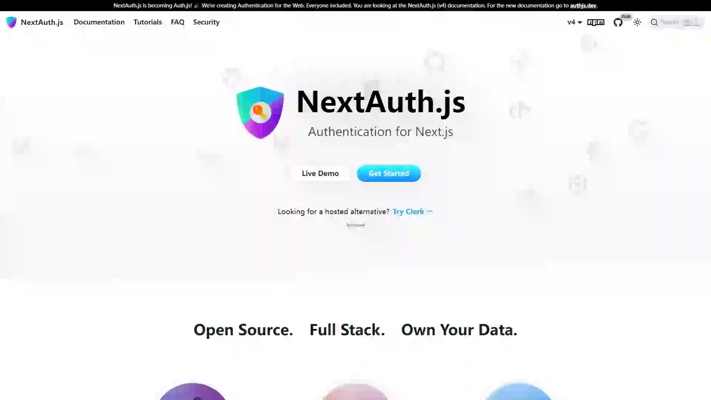This screenshot has height=400, width=711.
Task: Click the NextAuth.js shield logo icon
Action: point(11,22)
